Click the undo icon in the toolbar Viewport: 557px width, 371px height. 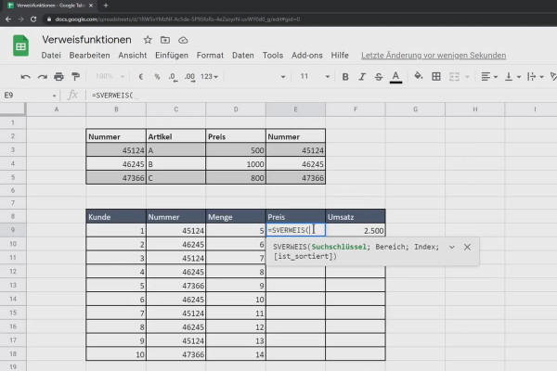pos(25,77)
